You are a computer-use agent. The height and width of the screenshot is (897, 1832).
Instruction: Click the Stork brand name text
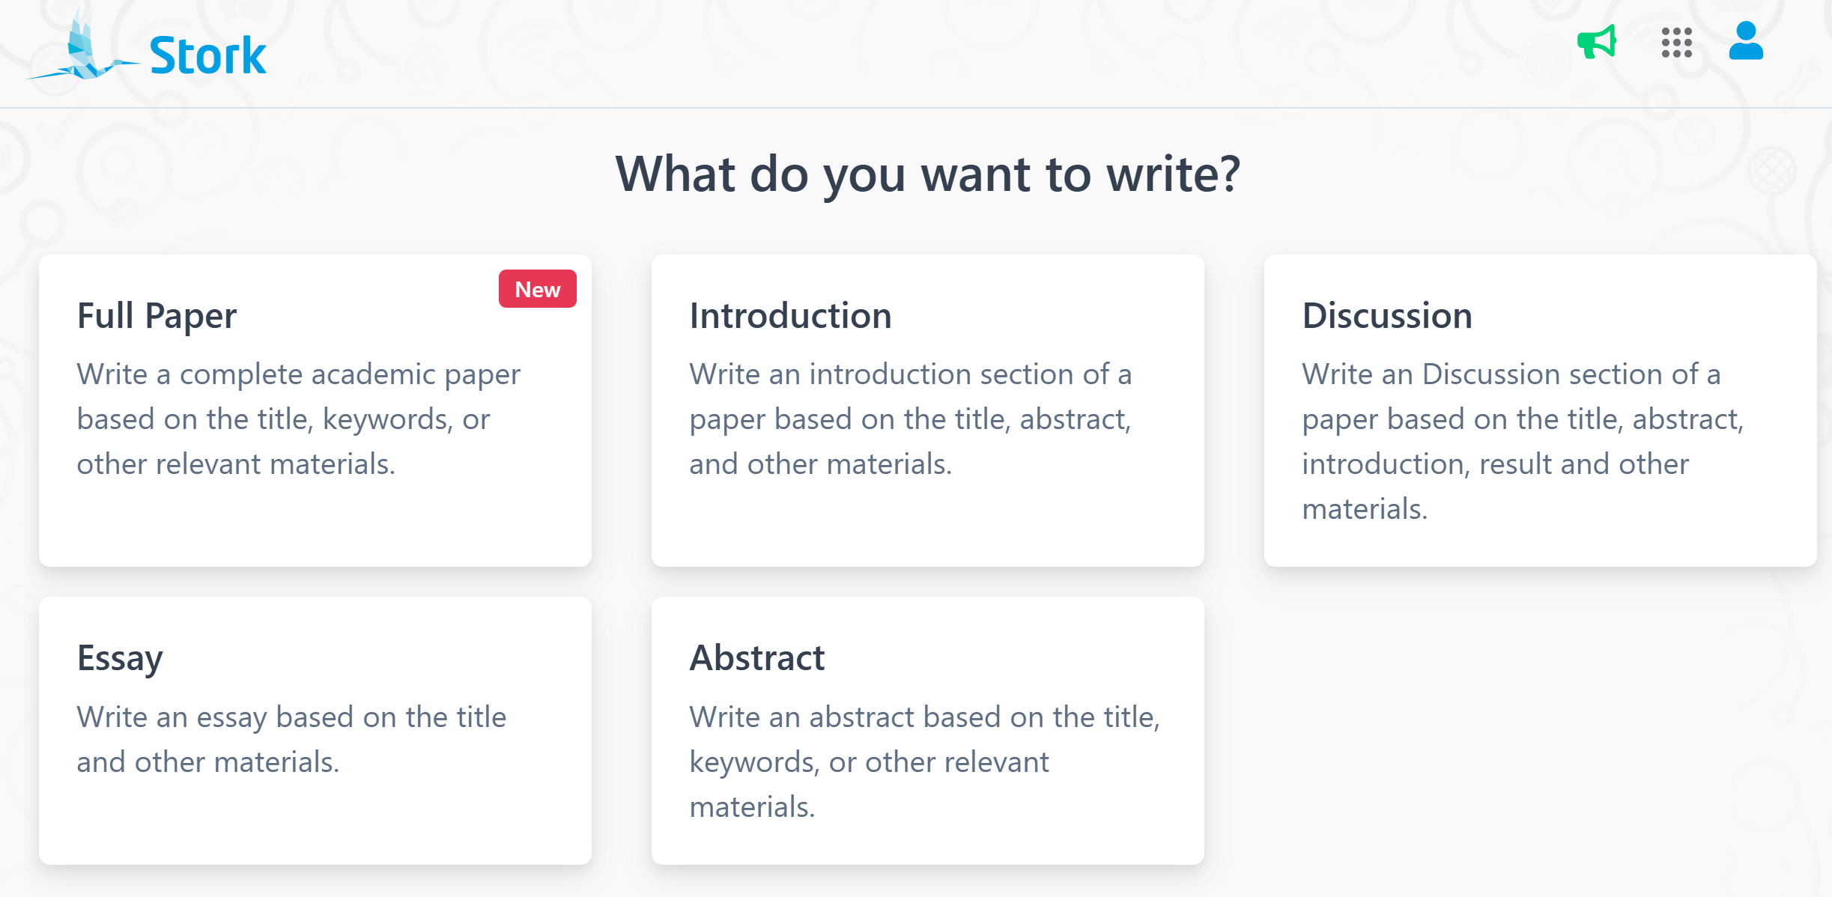207,55
